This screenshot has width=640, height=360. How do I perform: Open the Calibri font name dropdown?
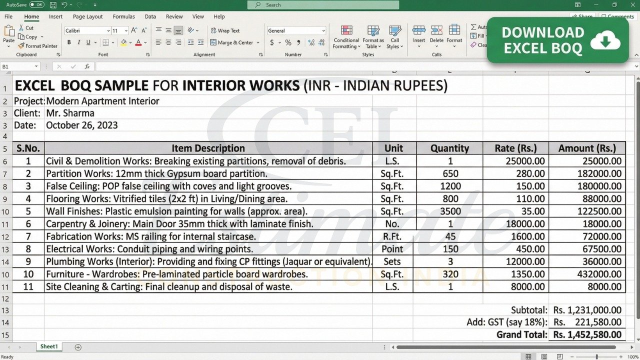pyautogui.click(x=108, y=30)
